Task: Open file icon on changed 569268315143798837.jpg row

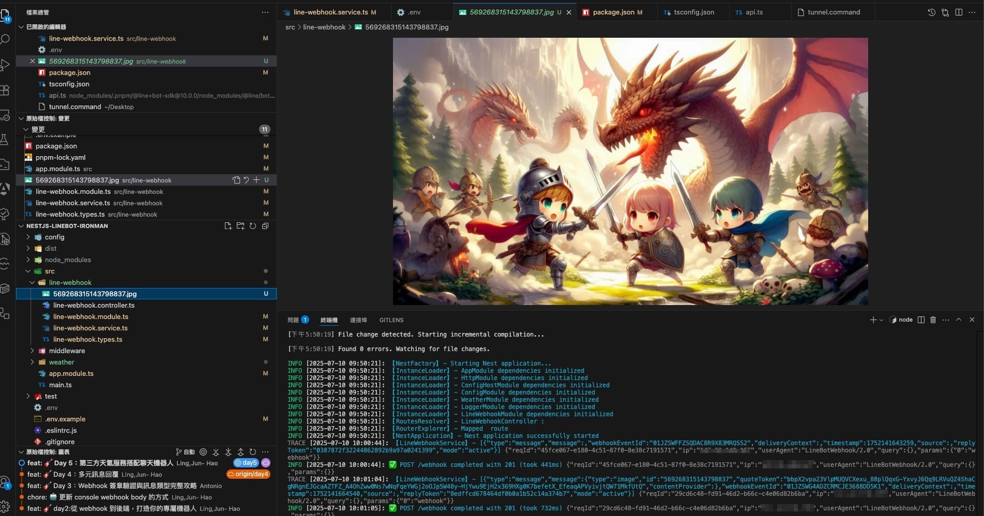Action: pyautogui.click(x=236, y=180)
